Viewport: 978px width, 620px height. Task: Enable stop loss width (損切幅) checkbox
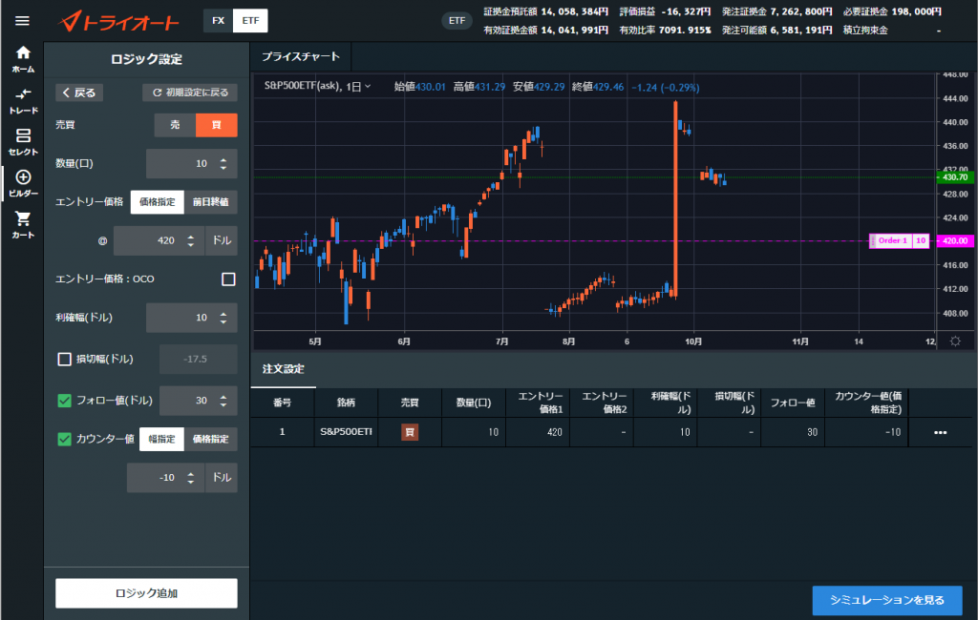[x=64, y=359]
